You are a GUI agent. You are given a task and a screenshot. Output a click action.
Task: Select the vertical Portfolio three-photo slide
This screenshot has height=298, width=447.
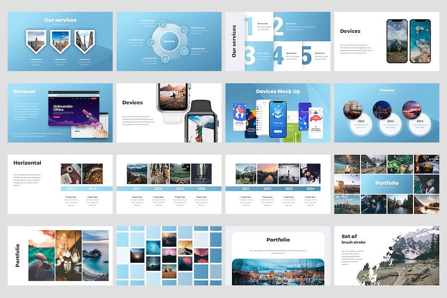pos(60,255)
